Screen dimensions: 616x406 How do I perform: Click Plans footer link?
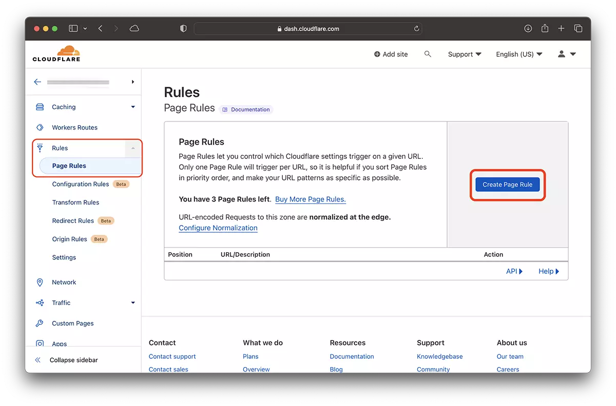pyautogui.click(x=251, y=356)
